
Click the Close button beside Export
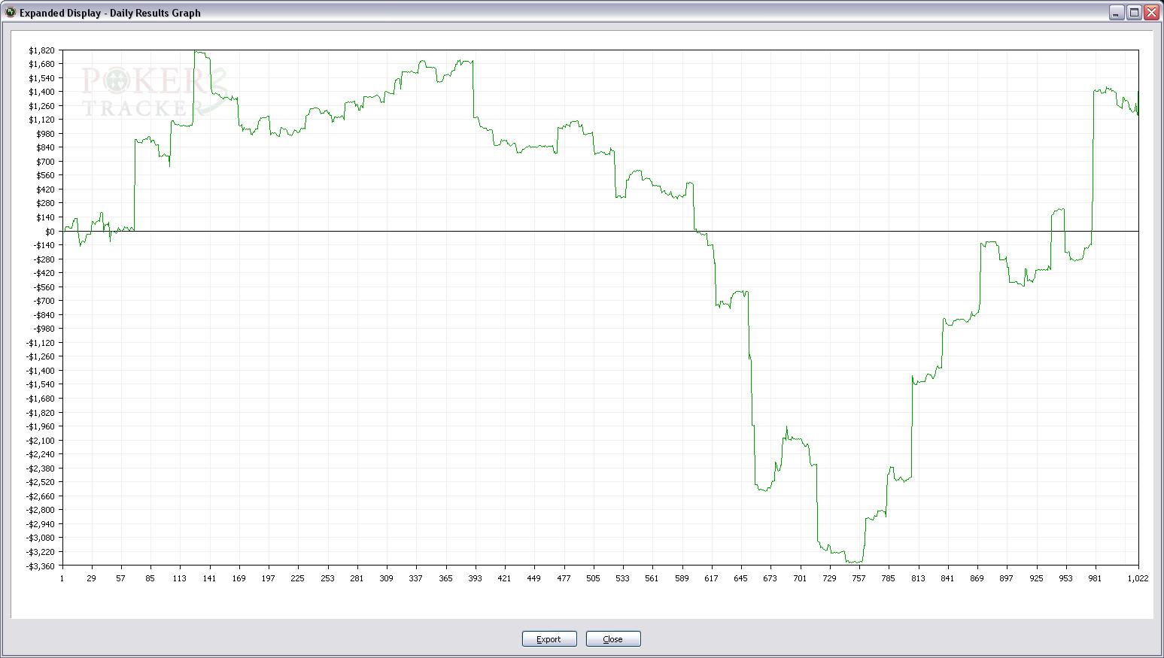point(613,639)
